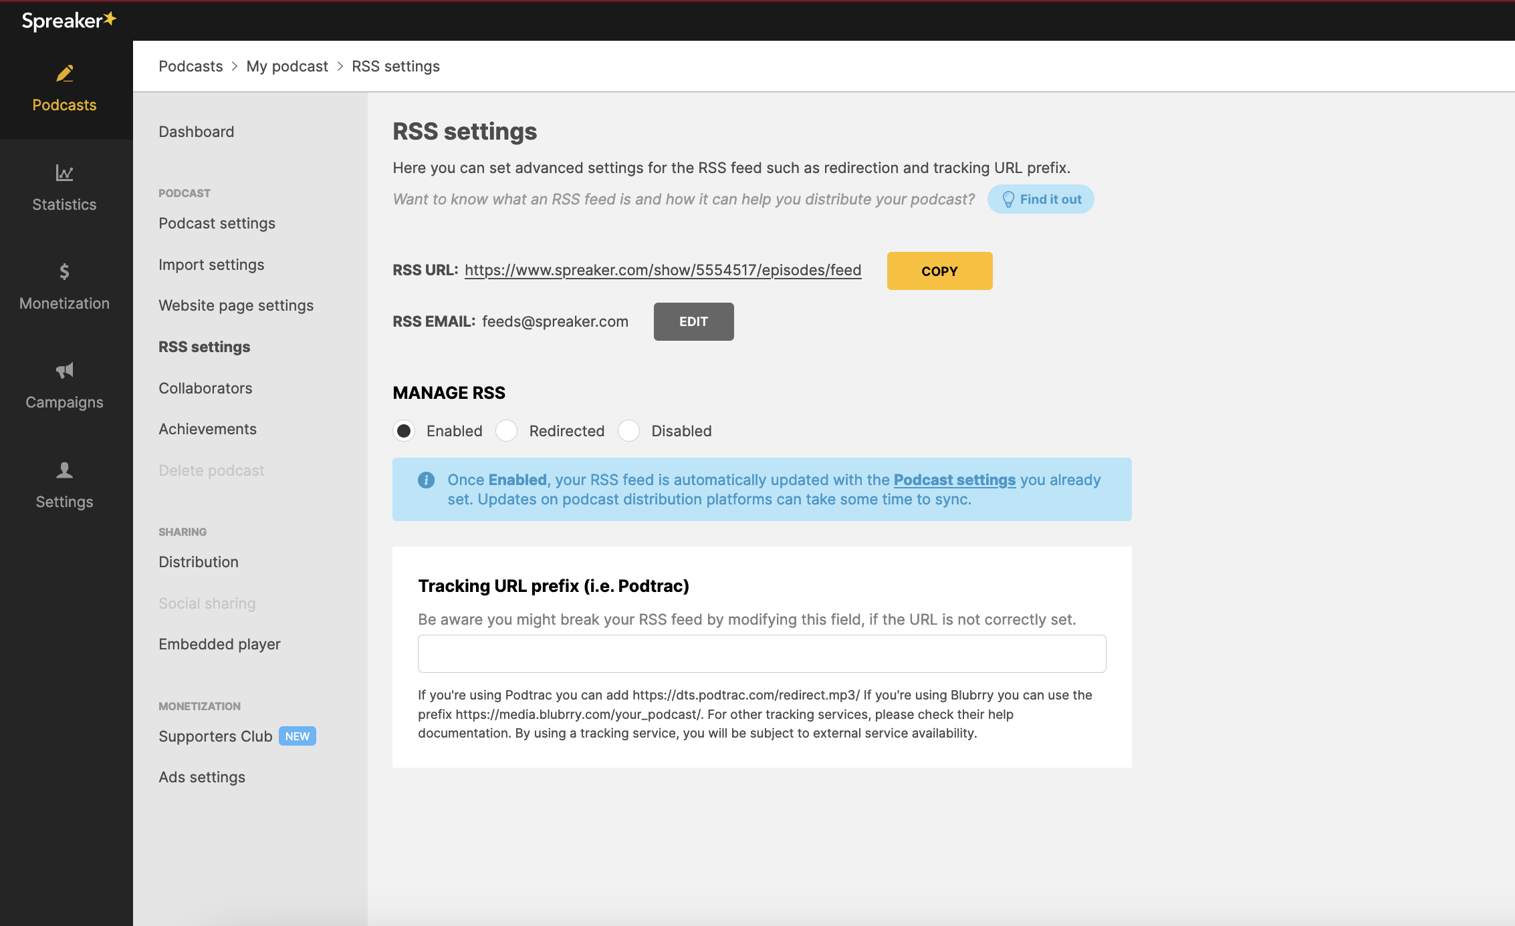This screenshot has height=926, width=1515.
Task: Open the Dashboard section
Action: (196, 131)
